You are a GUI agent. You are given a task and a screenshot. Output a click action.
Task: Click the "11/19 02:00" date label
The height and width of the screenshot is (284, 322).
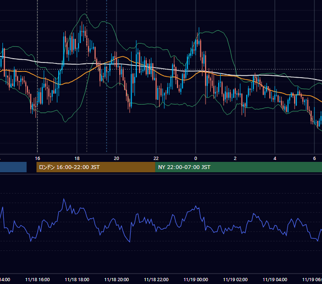[x=235, y=280]
